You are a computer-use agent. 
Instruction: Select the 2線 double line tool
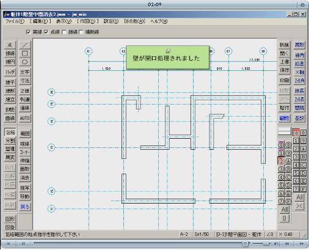point(25,91)
